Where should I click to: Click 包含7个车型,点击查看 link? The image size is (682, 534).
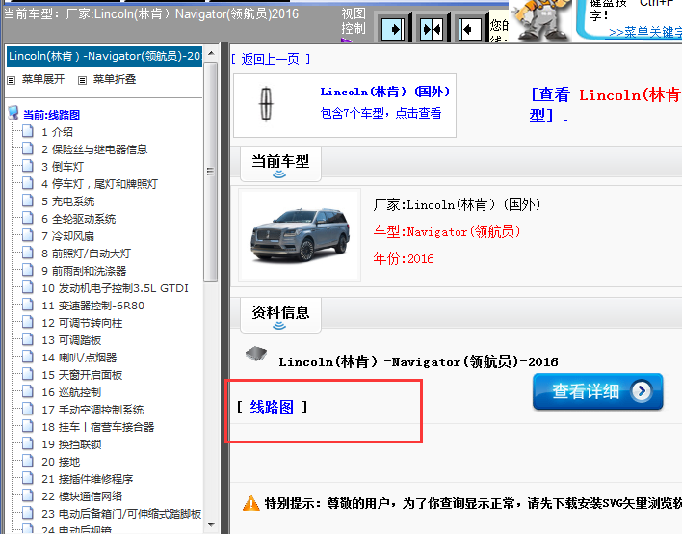coord(380,113)
